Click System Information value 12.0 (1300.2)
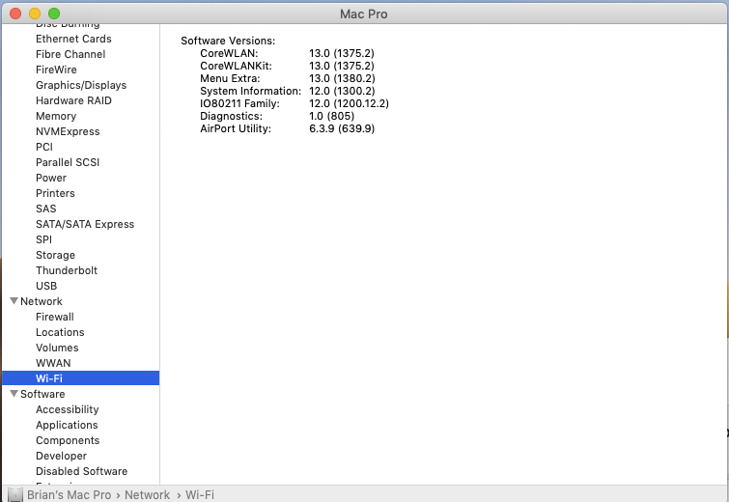 (342, 91)
